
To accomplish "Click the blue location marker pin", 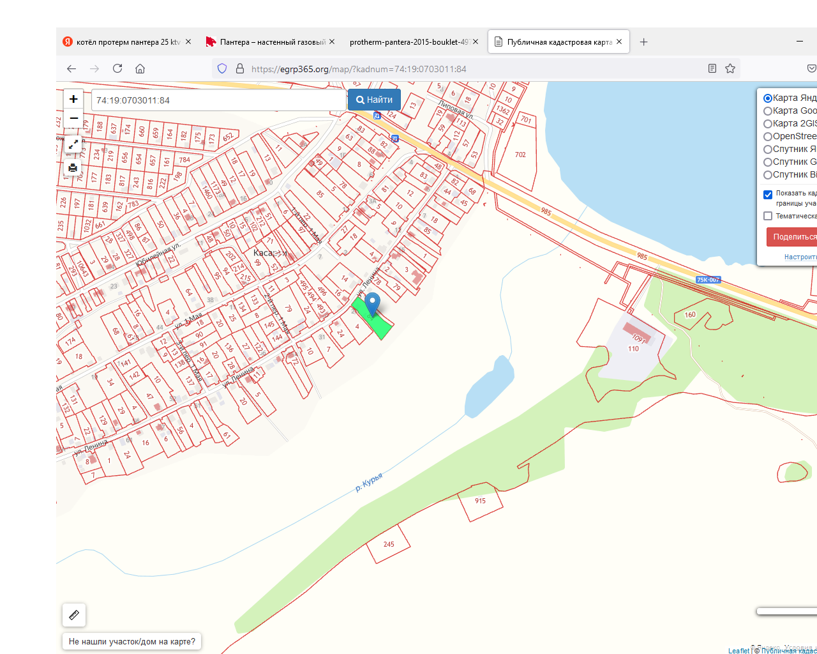I will click(x=373, y=304).
